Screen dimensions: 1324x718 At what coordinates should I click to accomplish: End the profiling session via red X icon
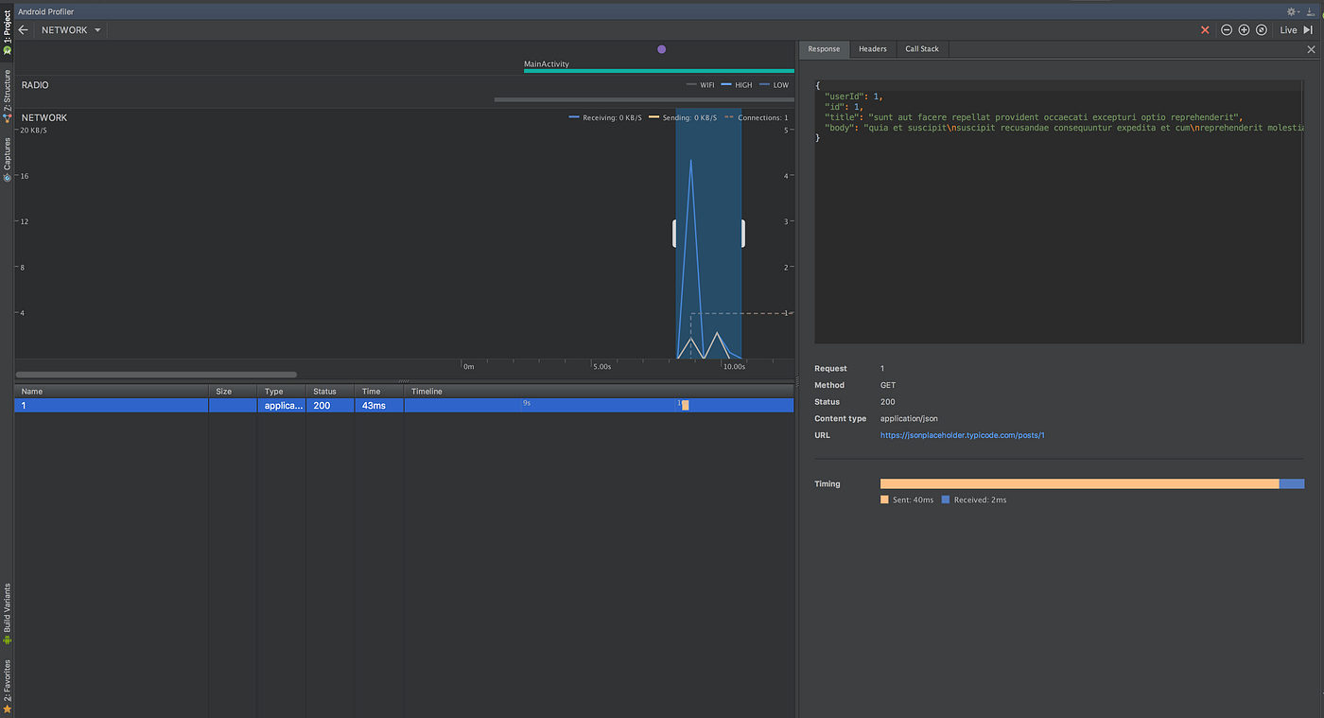pos(1205,29)
